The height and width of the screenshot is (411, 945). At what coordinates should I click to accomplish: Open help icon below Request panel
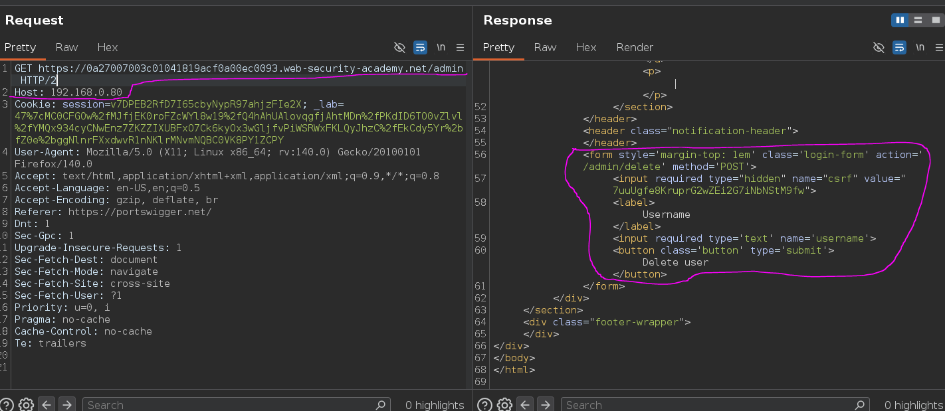[6, 404]
